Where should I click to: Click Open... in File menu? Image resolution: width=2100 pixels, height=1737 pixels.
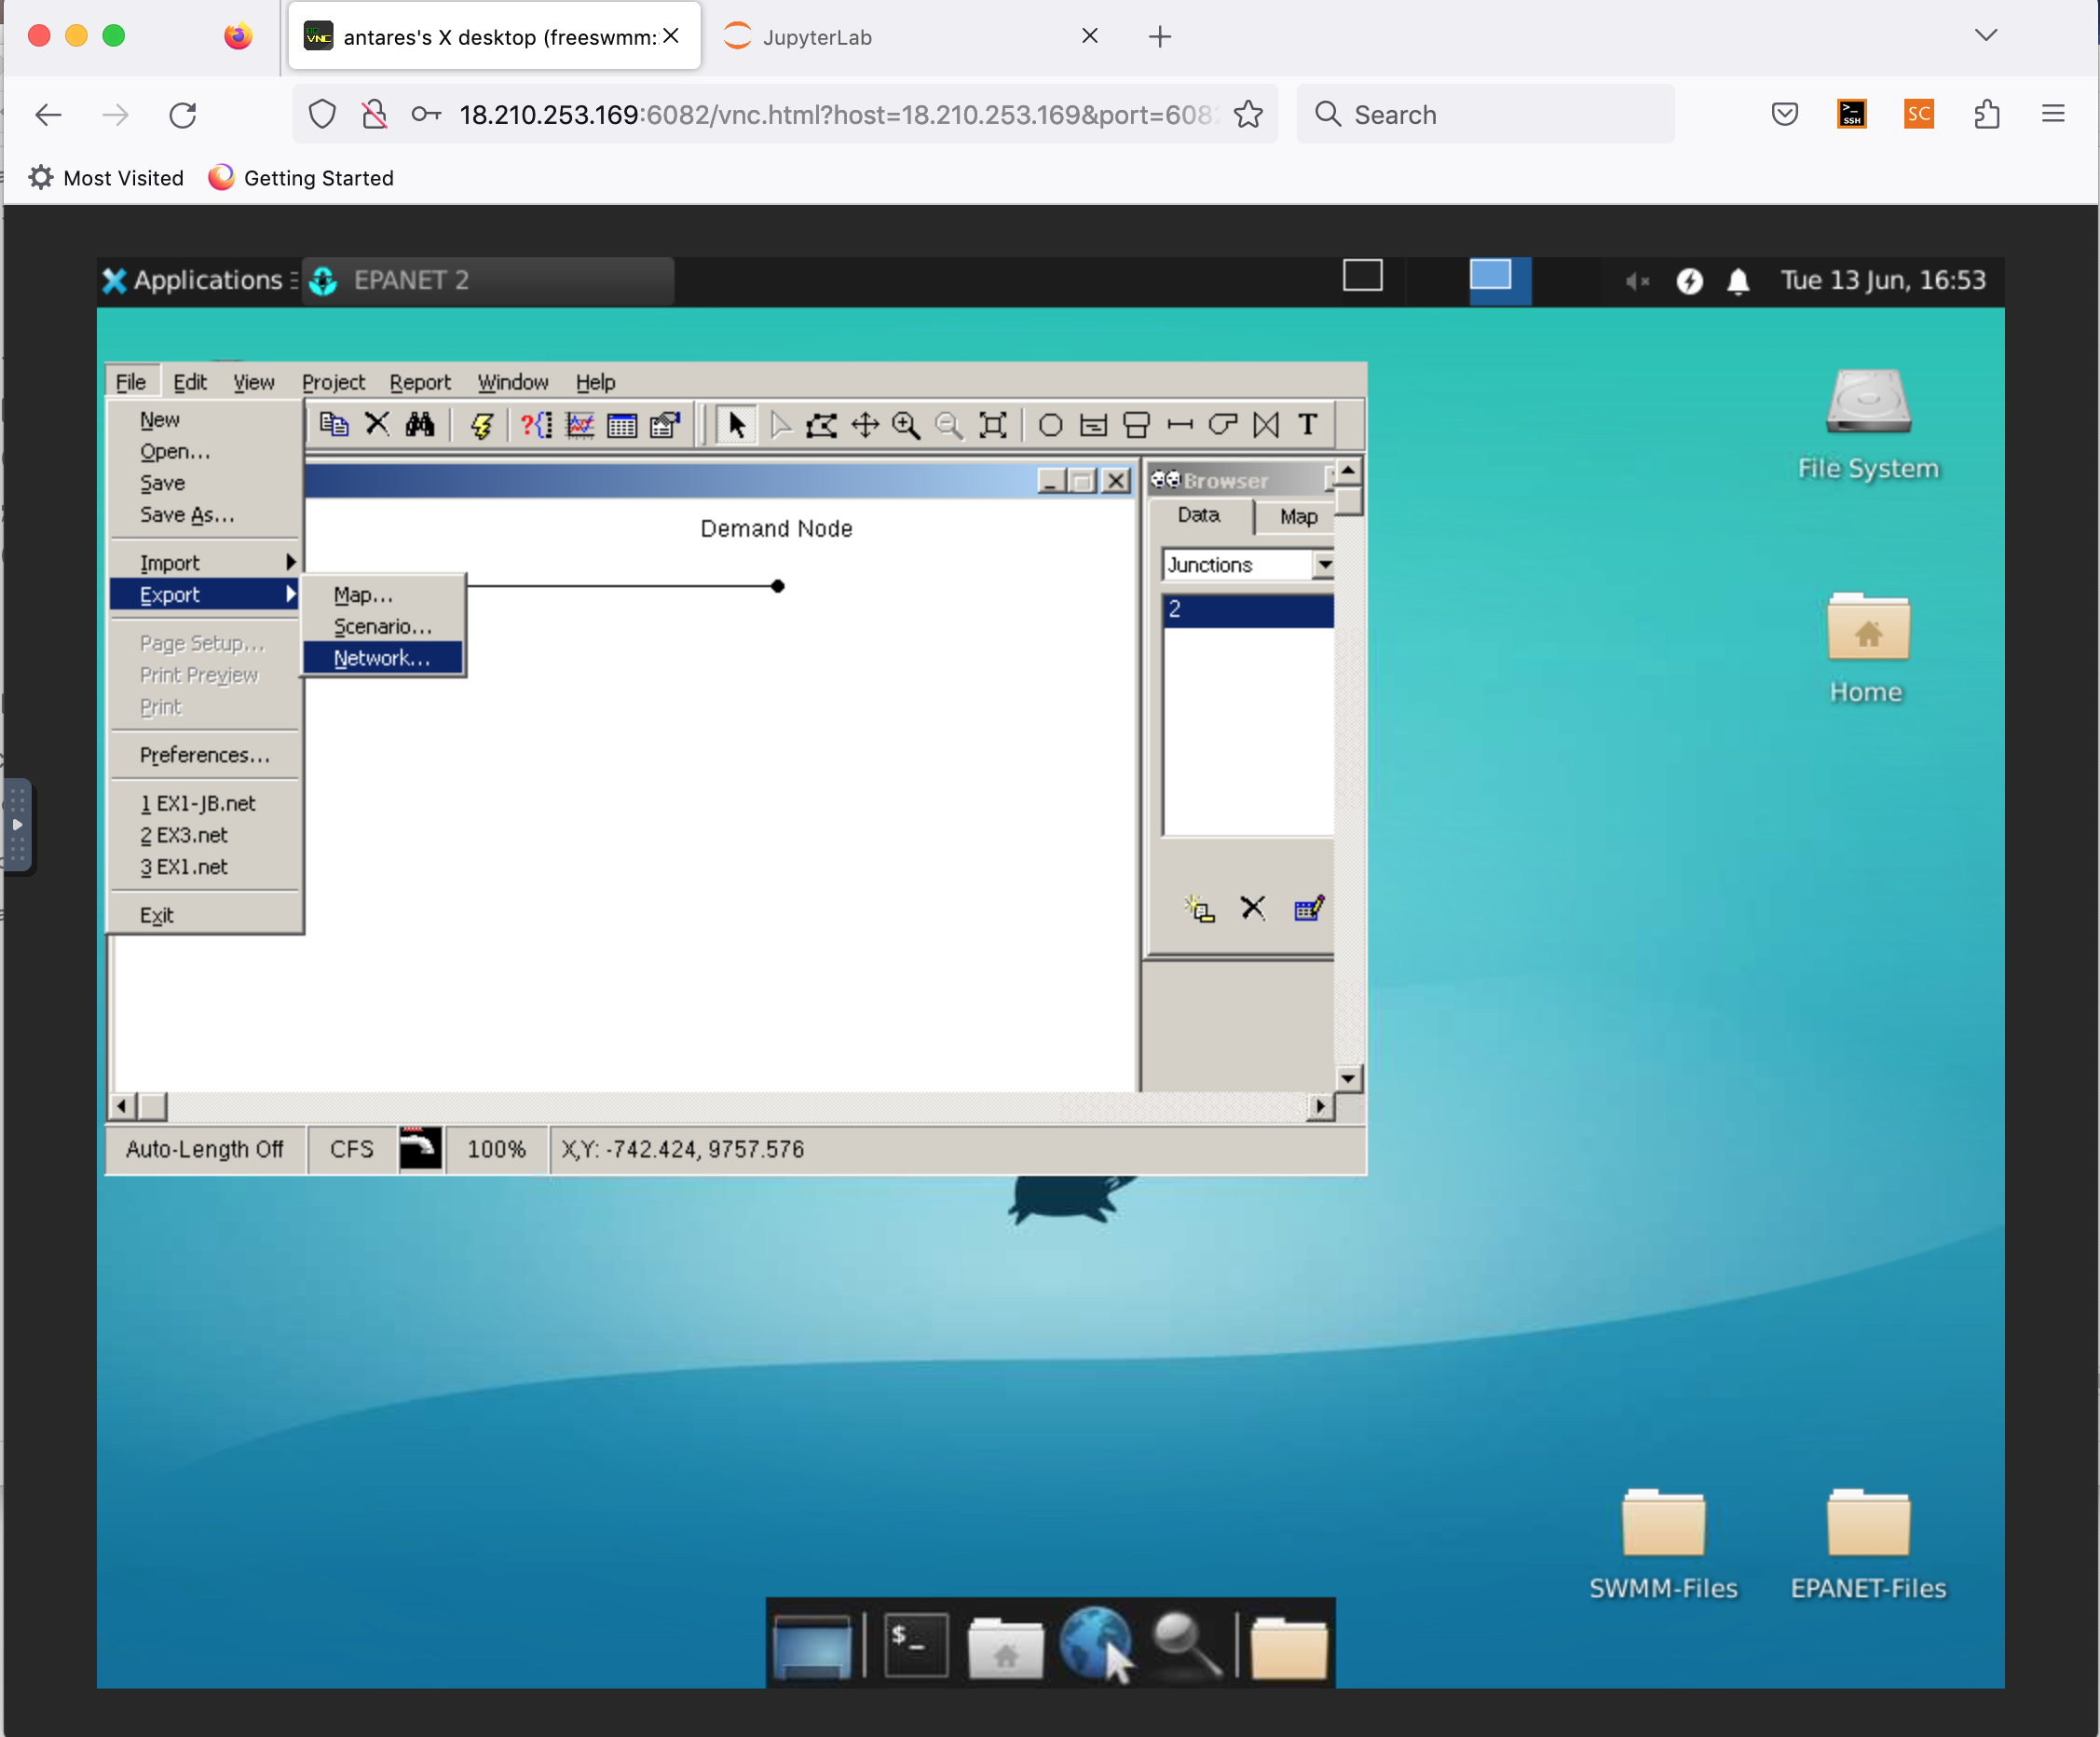click(205, 452)
